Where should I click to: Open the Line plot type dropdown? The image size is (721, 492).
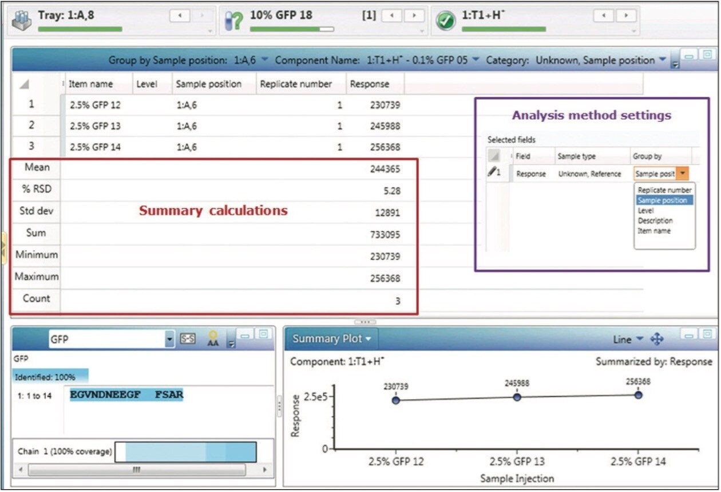pyautogui.click(x=640, y=339)
